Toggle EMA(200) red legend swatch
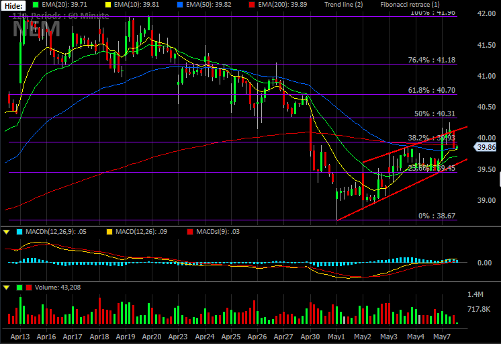501x344 pixels. pos(252,5)
